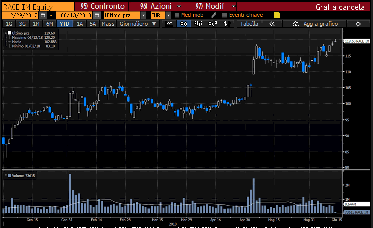Click Agg a grafico button

point(315,24)
